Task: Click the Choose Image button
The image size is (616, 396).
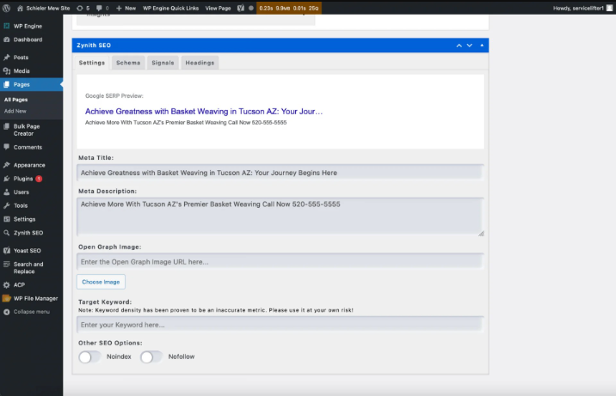Action: pyautogui.click(x=101, y=282)
